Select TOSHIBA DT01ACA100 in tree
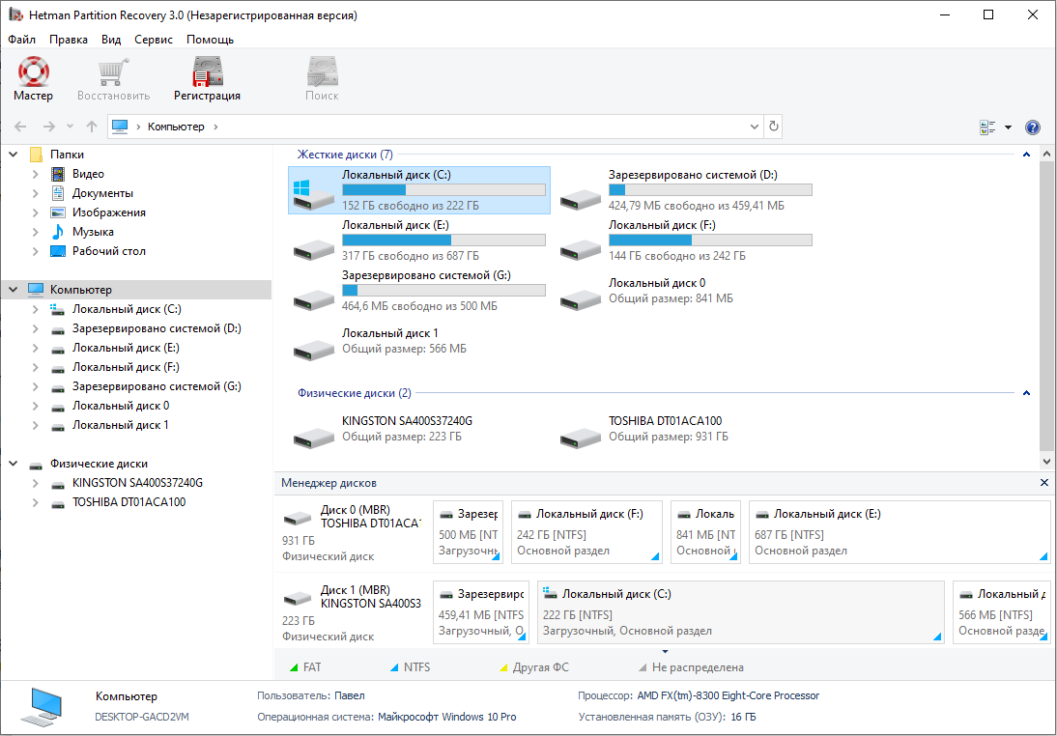The image size is (1057, 736). [129, 502]
